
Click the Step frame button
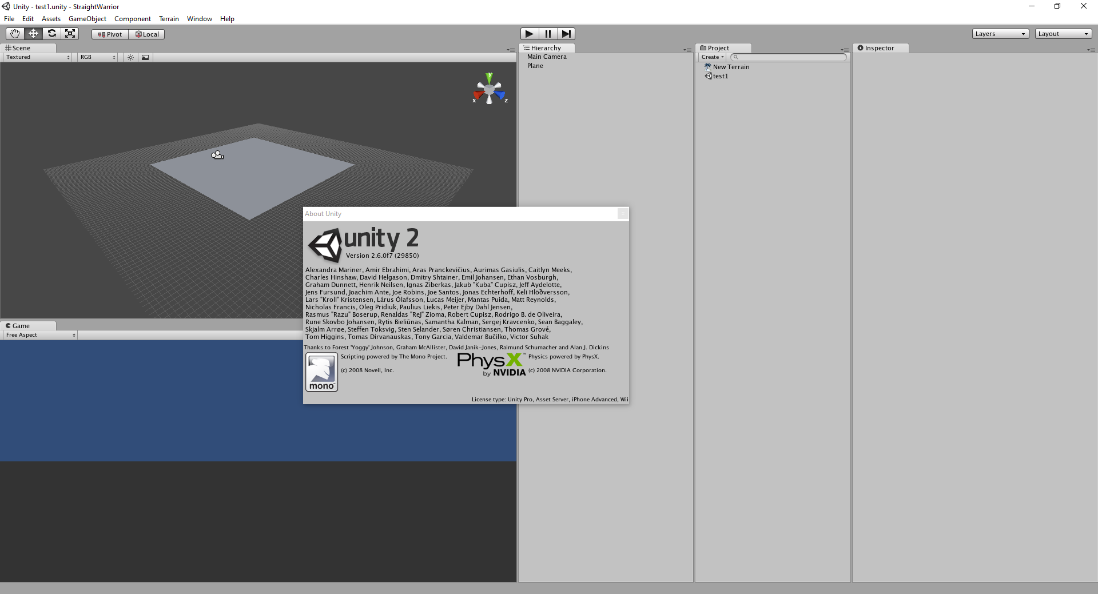[x=566, y=34]
